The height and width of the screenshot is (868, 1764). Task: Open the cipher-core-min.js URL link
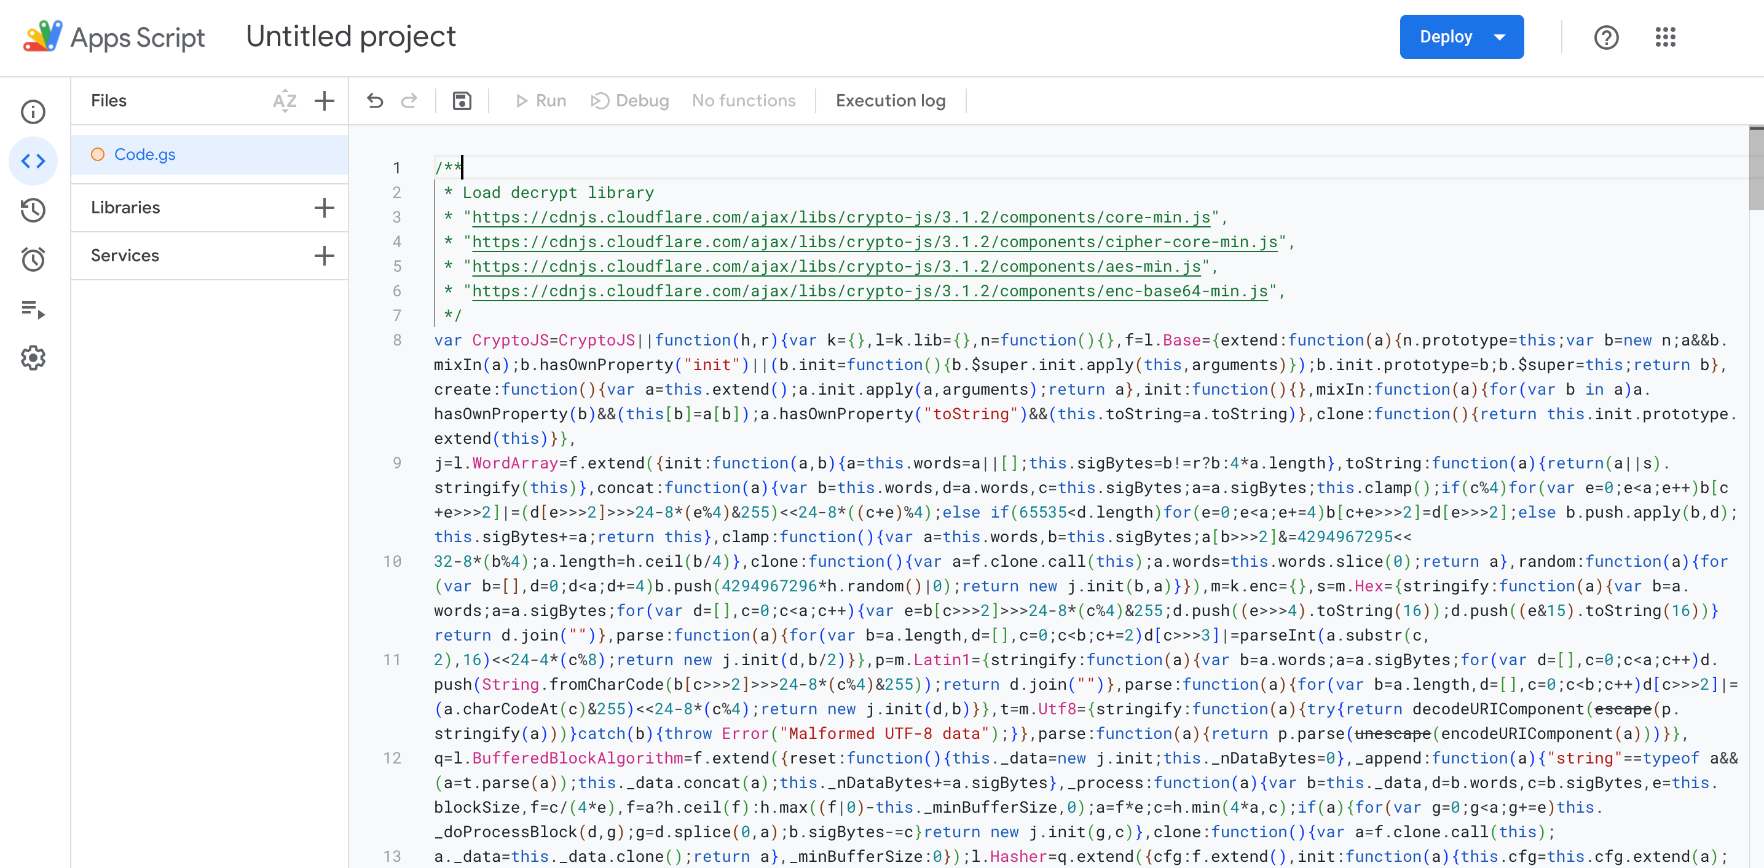click(875, 242)
